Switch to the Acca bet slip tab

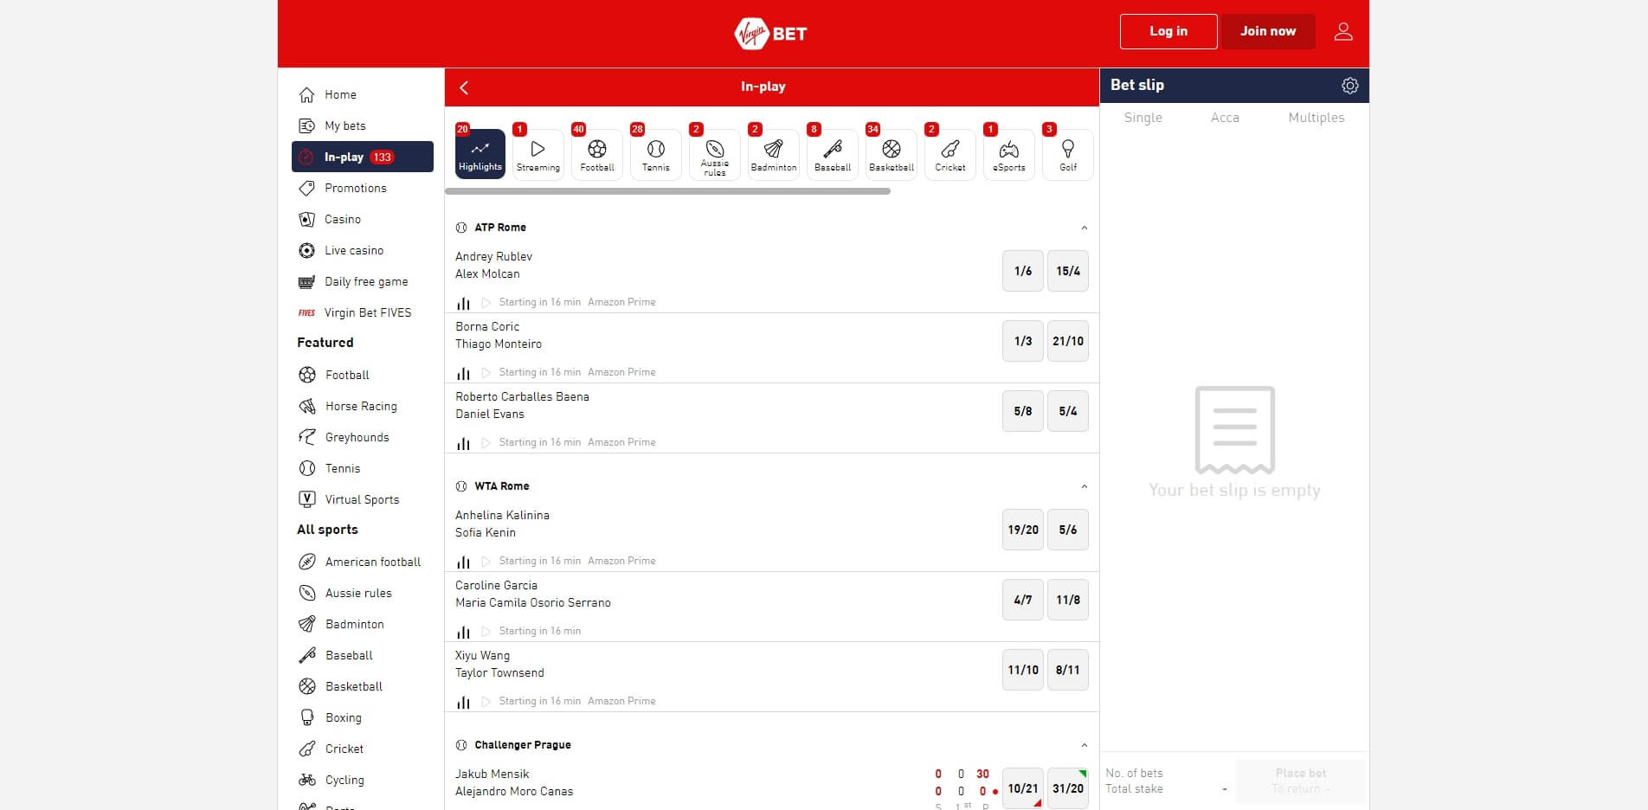click(x=1225, y=117)
